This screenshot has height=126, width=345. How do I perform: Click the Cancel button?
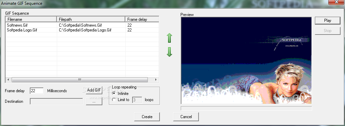click(x=186, y=117)
